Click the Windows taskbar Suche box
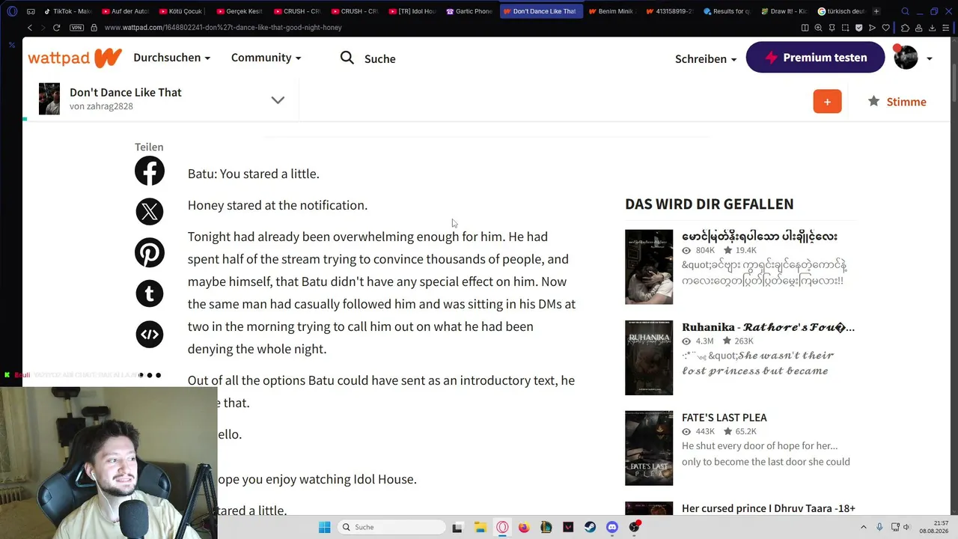The image size is (958, 539). coord(391,527)
